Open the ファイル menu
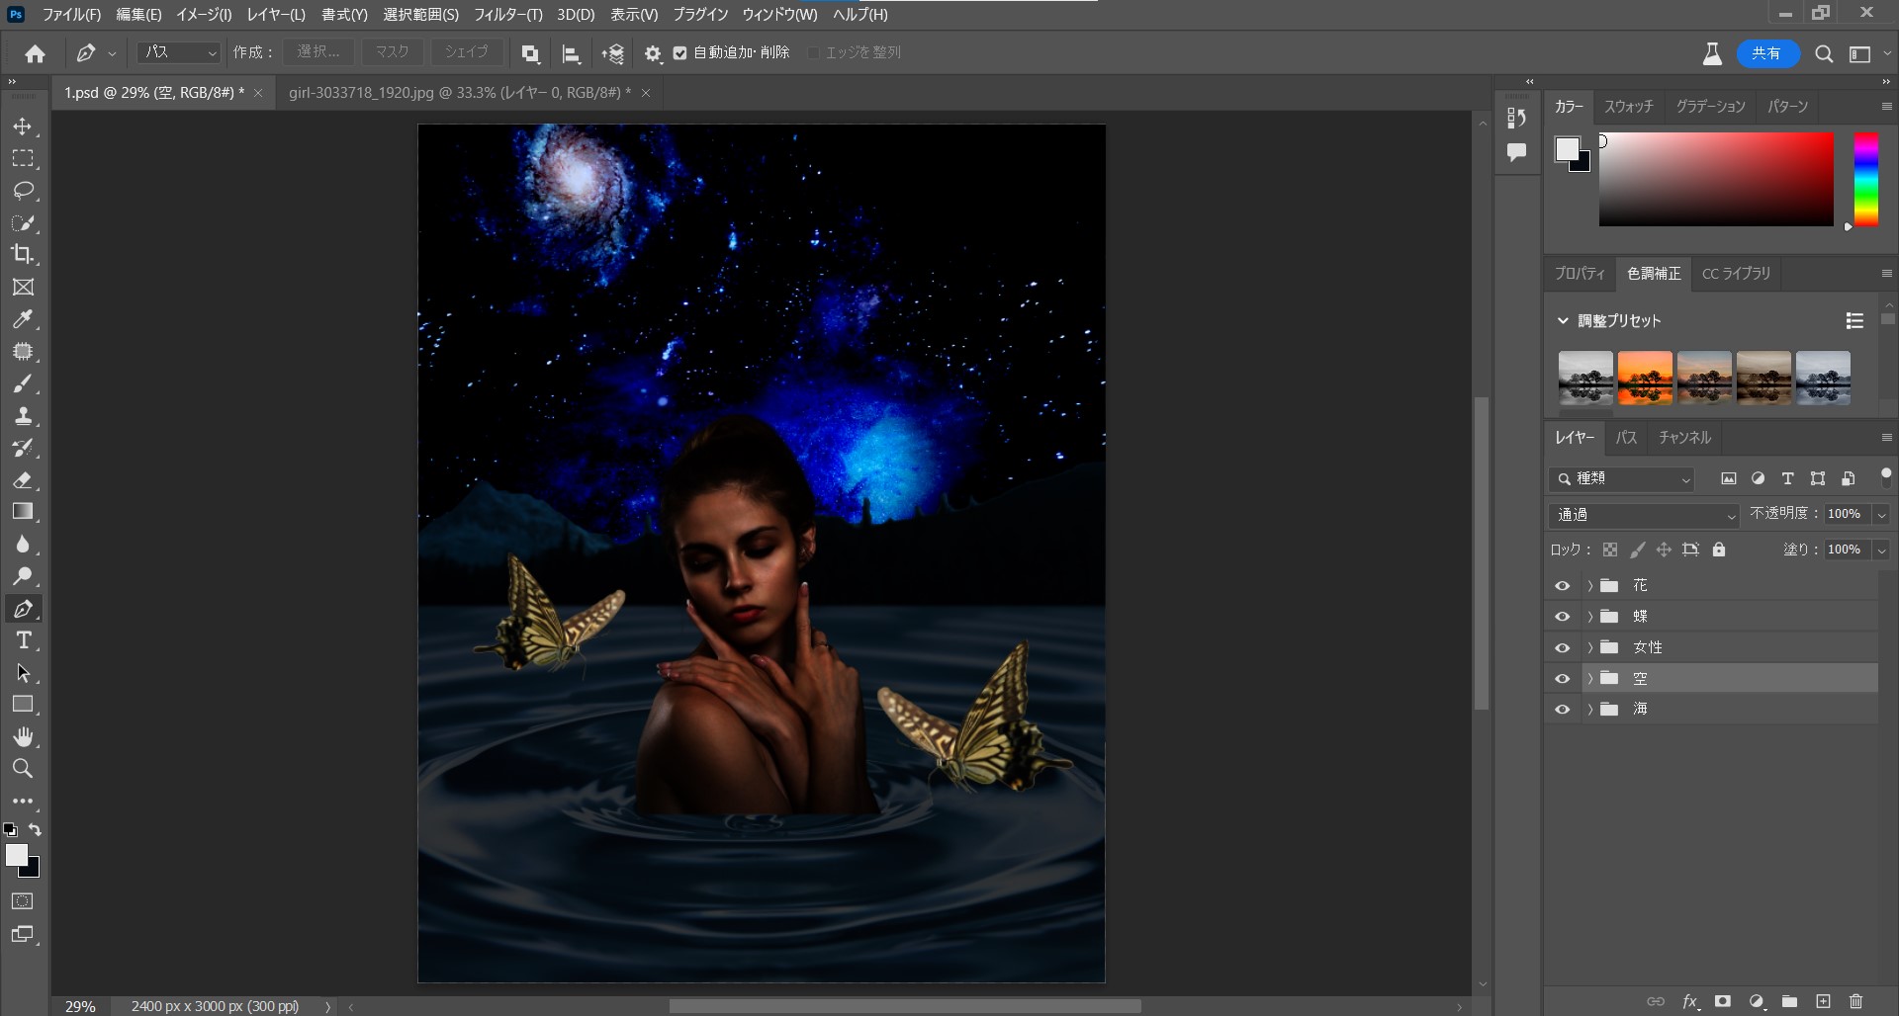The width and height of the screenshot is (1899, 1016). click(x=71, y=15)
